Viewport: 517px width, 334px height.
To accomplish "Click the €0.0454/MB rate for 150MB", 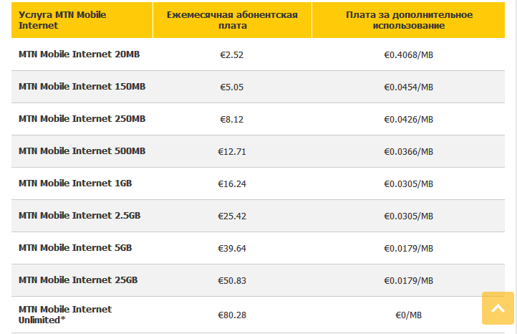I will coord(409,87).
